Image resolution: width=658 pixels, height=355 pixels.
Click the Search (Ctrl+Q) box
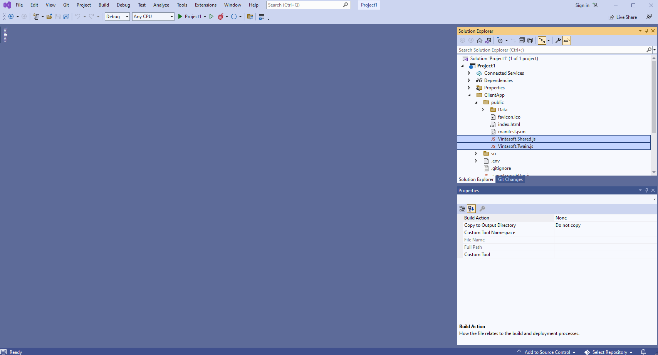click(x=308, y=5)
